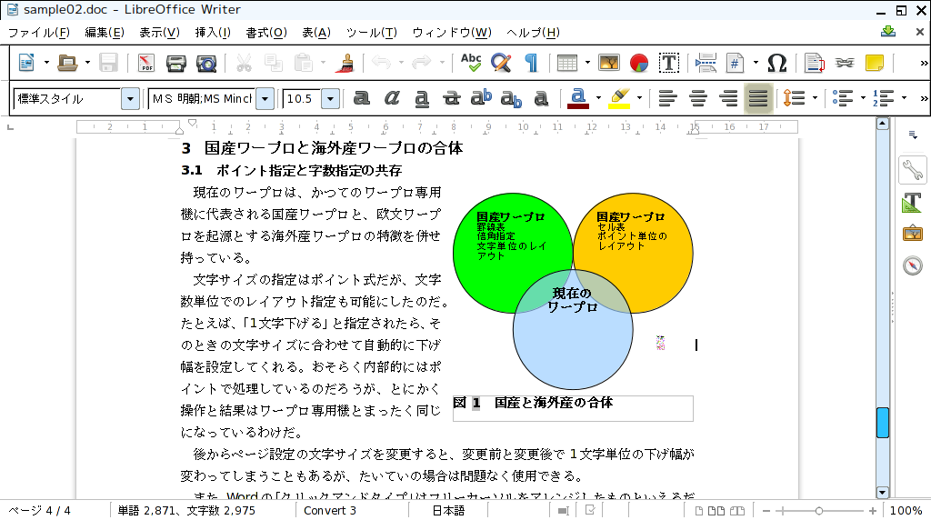Open font color dropdown arrow
Image resolution: width=931 pixels, height=520 pixels.
click(x=598, y=98)
